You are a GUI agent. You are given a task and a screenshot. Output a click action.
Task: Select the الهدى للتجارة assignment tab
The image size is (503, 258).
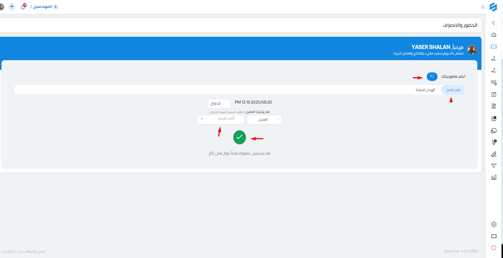click(425, 90)
